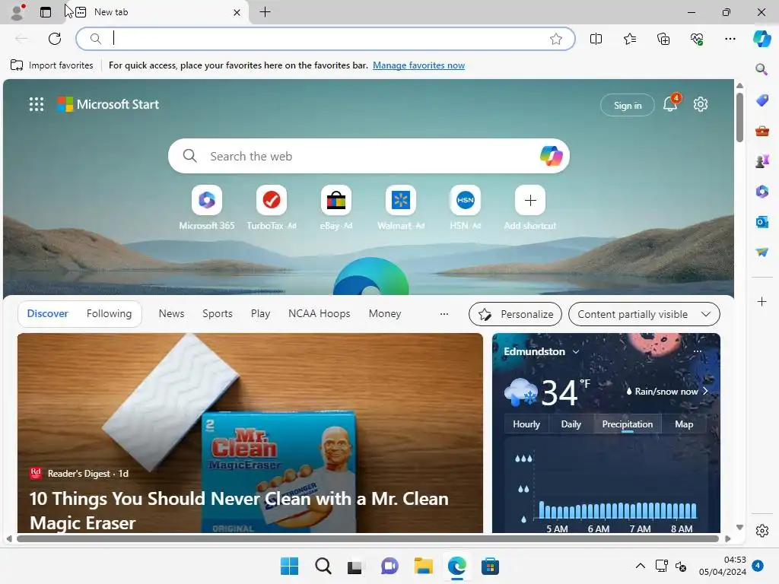Open sidebar Tools briefcase icon
The height and width of the screenshot is (584, 779).
tap(762, 131)
